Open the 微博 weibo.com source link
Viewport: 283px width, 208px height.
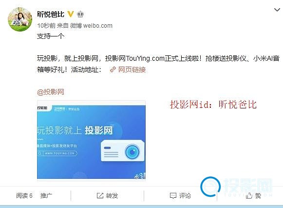[91, 26]
